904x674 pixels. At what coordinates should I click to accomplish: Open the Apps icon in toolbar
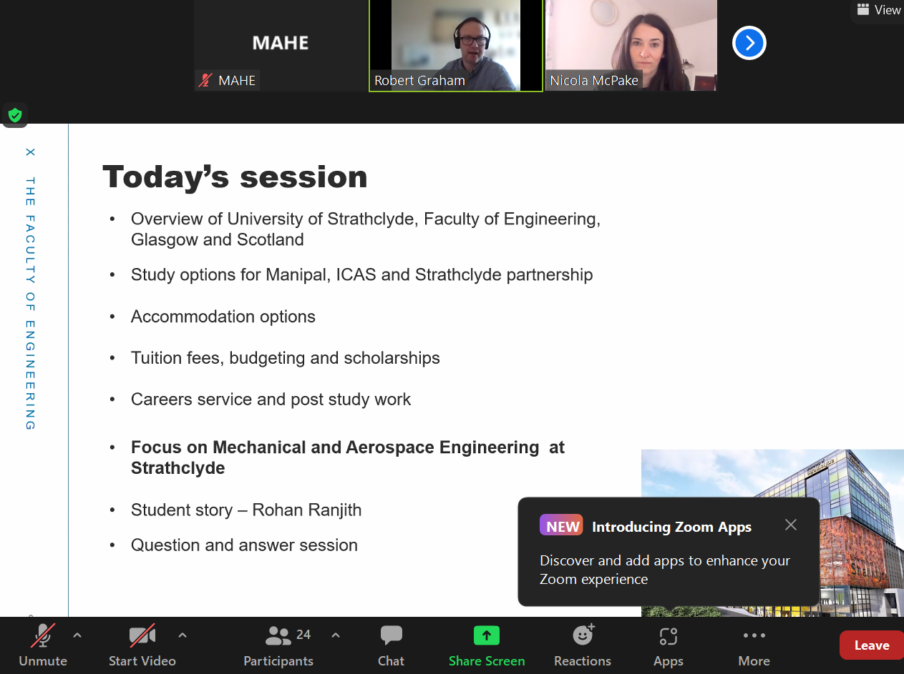[x=668, y=635]
